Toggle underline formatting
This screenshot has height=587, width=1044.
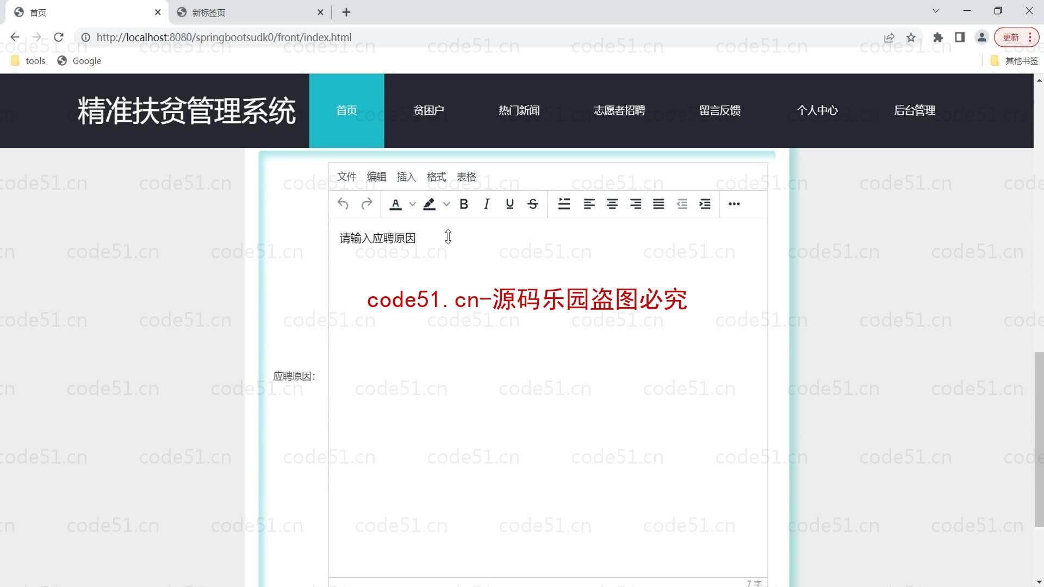(x=509, y=204)
